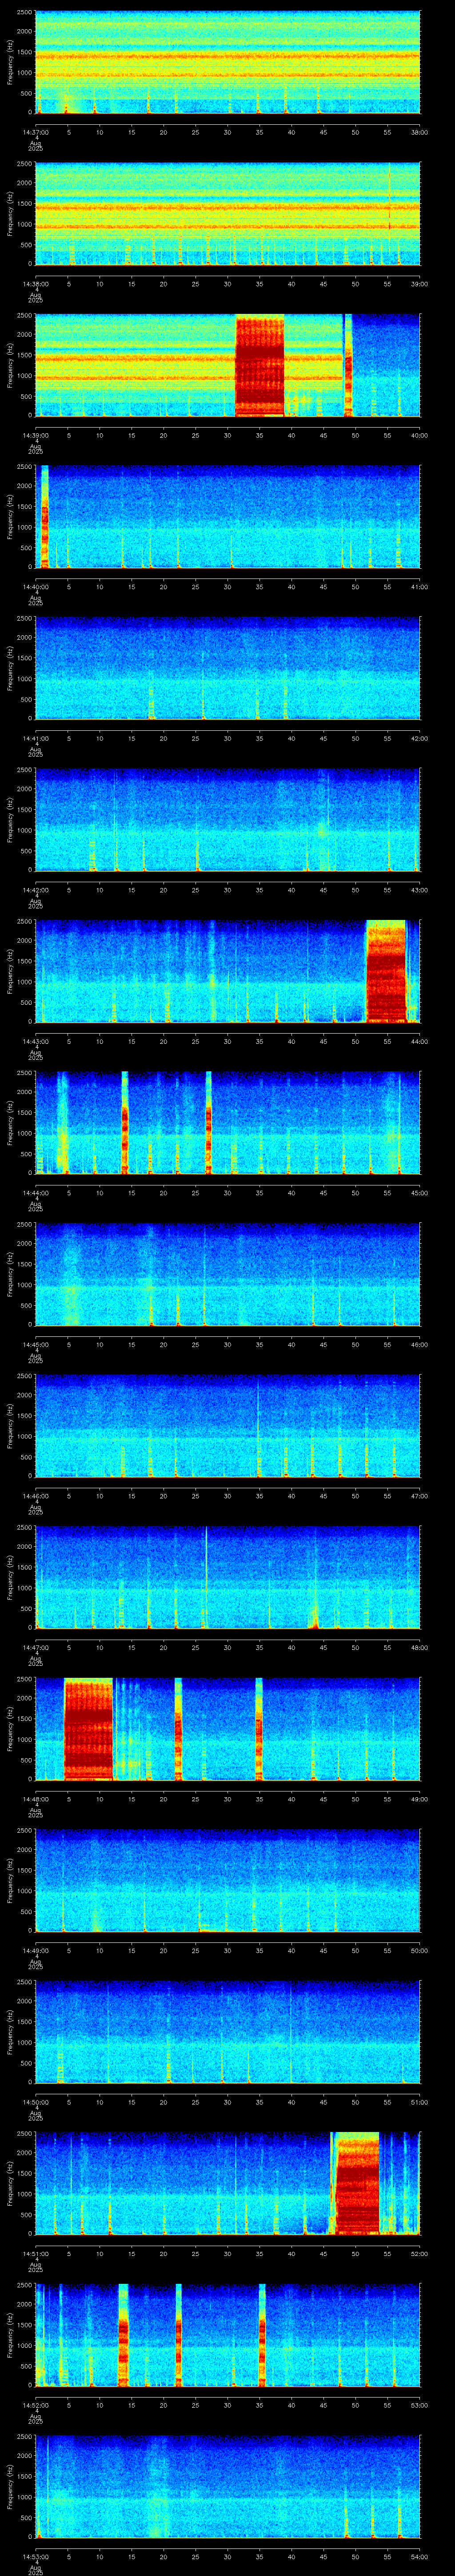Click the "54:00" end time label
455x2576 pixels.
click(x=419, y=2556)
